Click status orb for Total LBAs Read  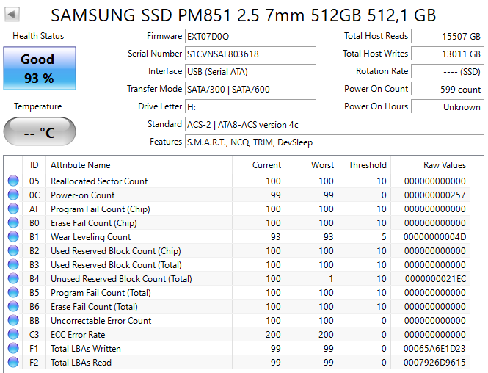[x=13, y=363]
